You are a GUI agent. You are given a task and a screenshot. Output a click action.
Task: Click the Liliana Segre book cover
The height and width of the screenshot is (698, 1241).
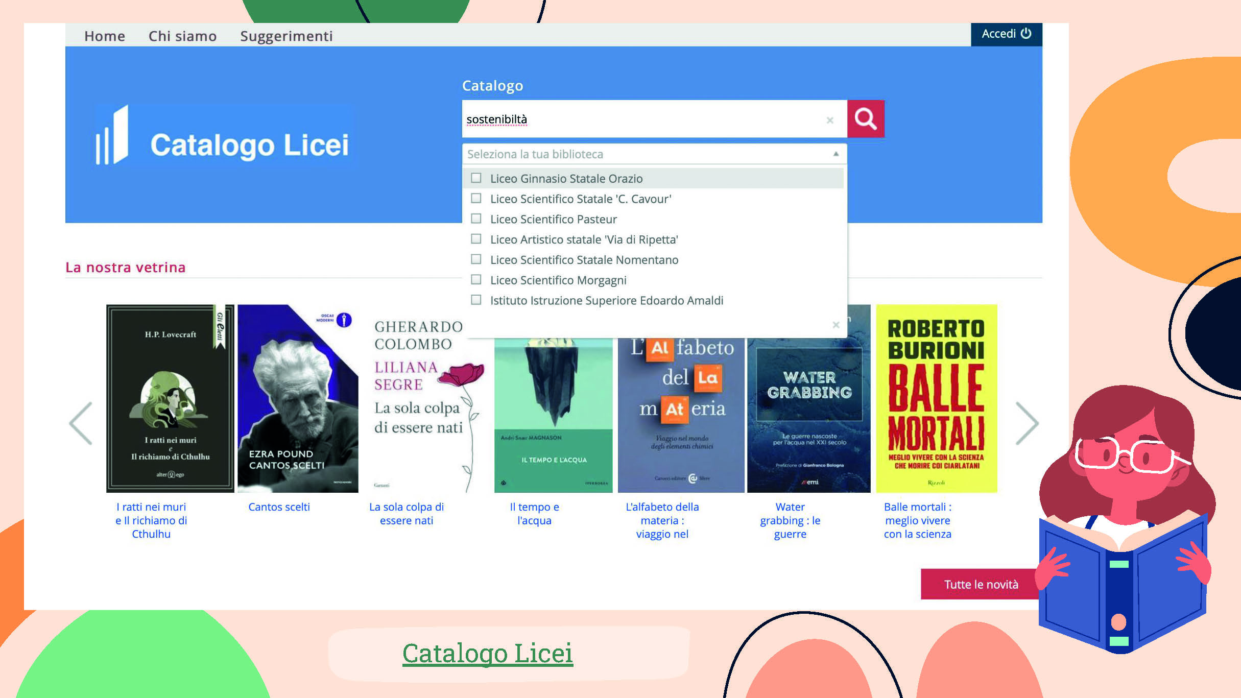[x=426, y=403]
